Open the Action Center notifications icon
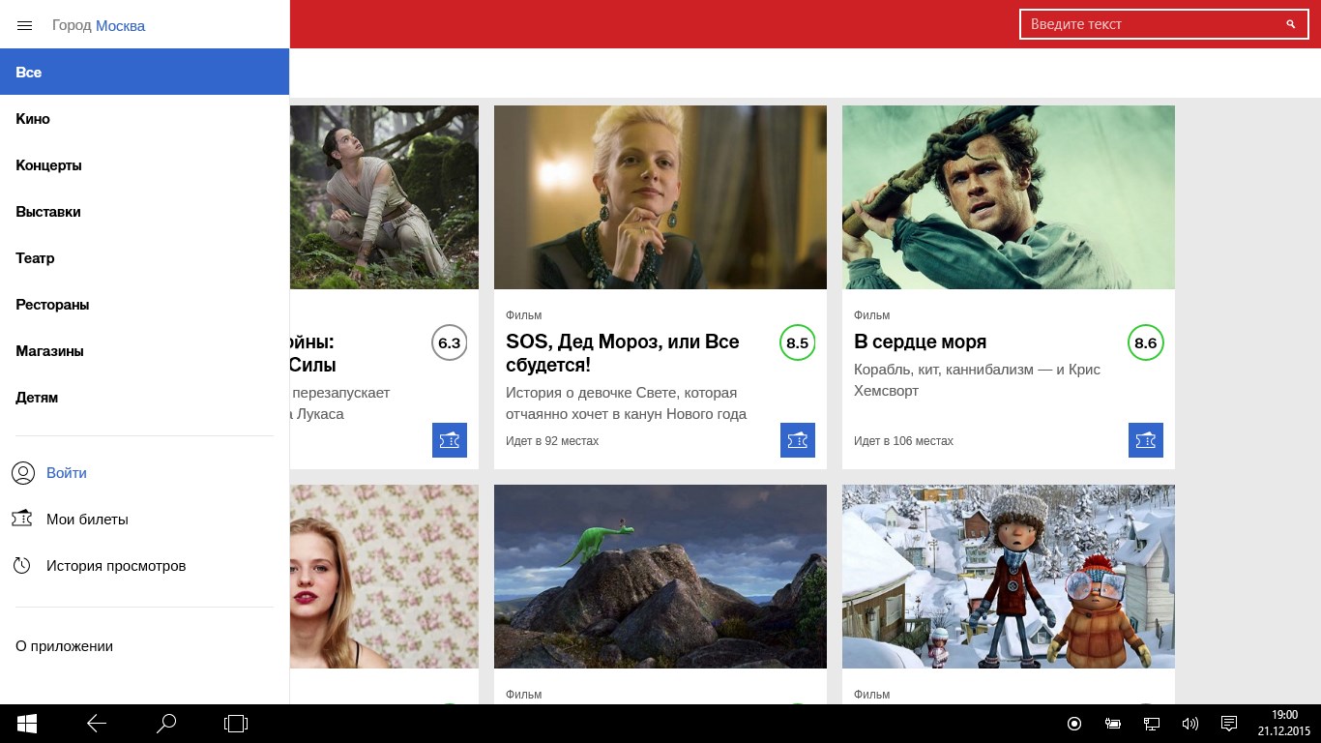The width and height of the screenshot is (1321, 743). 1229,724
